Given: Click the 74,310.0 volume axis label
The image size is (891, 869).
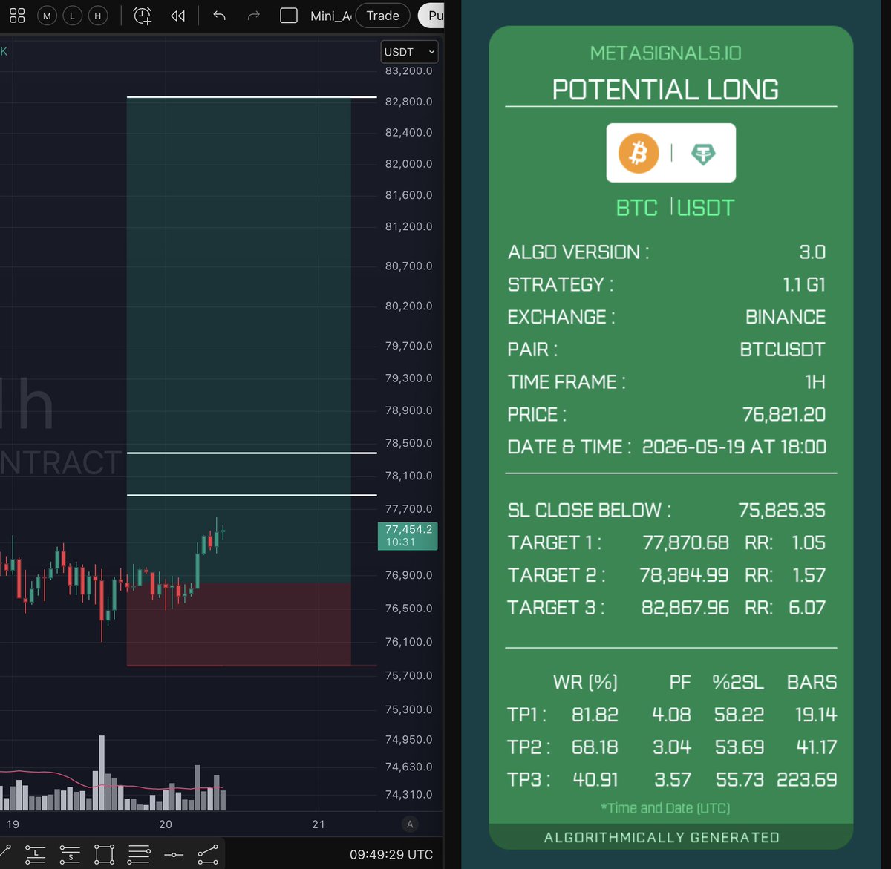Looking at the screenshot, I should [x=408, y=794].
